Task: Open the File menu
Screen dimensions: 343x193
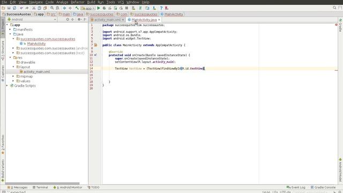Action: pyautogui.click(x=4, y=2)
